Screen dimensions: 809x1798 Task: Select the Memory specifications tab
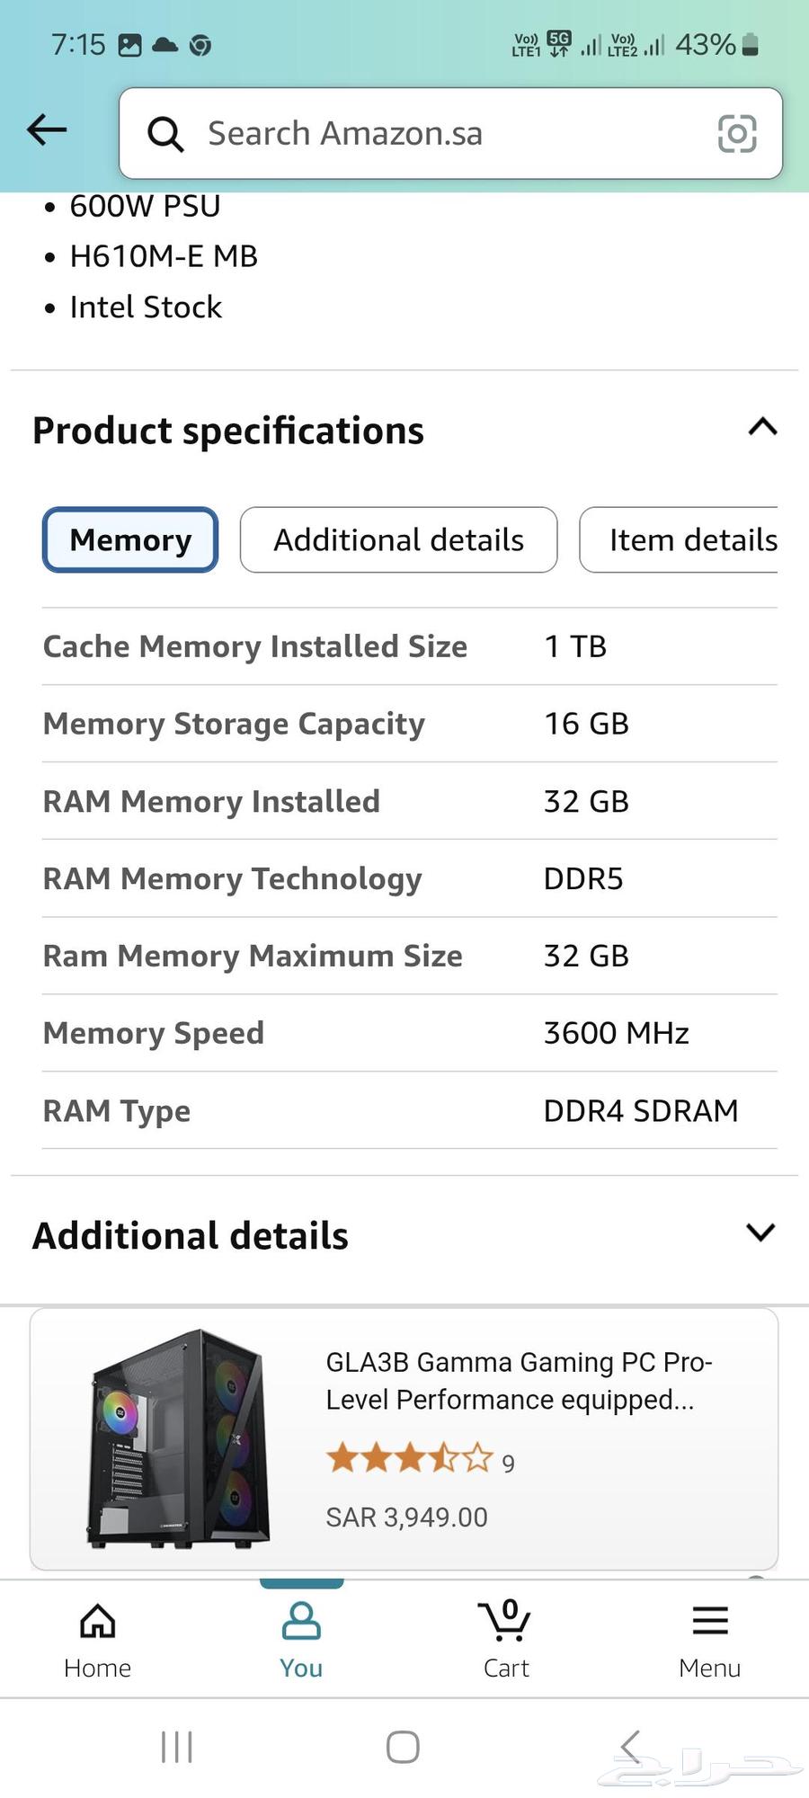pyautogui.click(x=130, y=540)
